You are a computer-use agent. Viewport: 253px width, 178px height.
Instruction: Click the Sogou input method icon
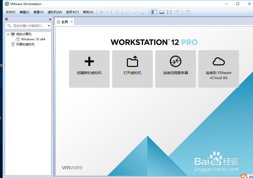pos(244,176)
